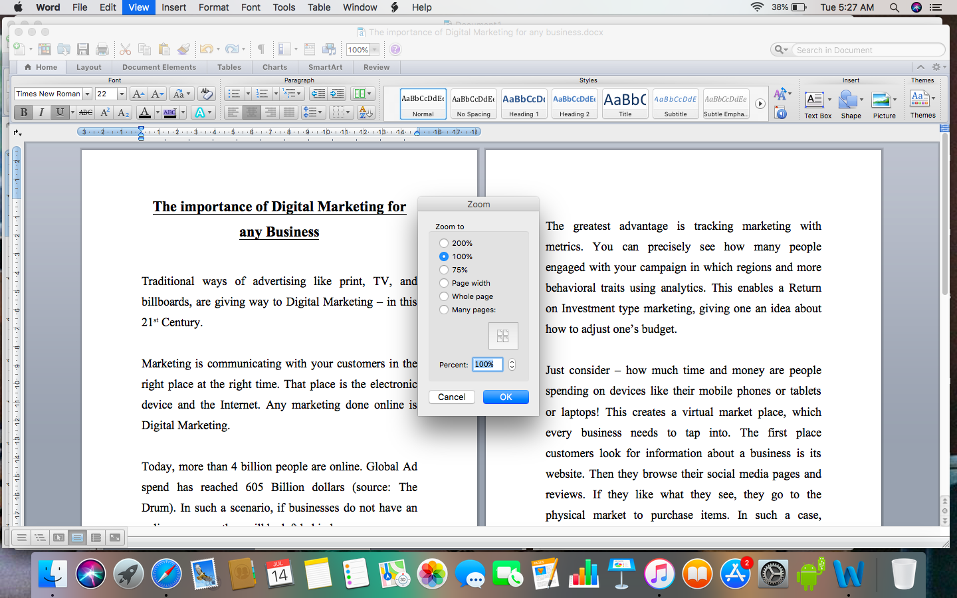Viewport: 957px width, 598px height.
Task: Click the Italic button in the ribbon
Action: (x=41, y=112)
